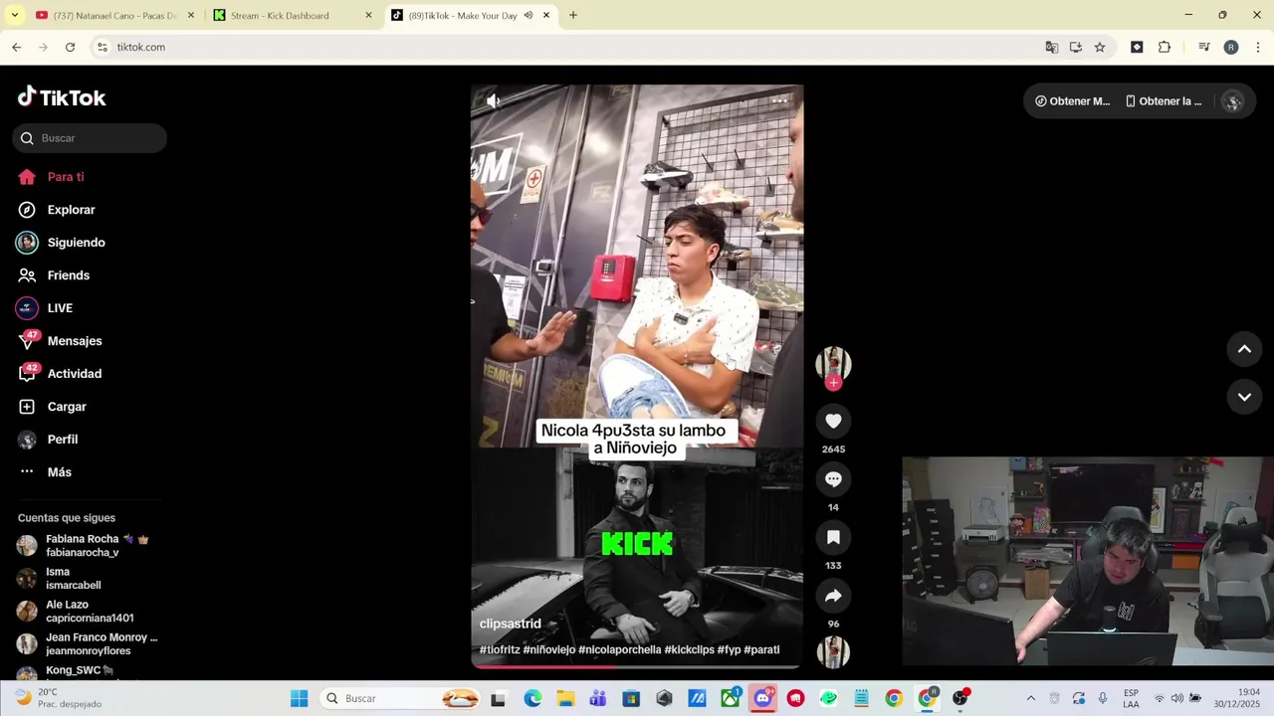This screenshot has height=716, width=1274.
Task: Bookmark this tab with star icon
Action: 1100,47
